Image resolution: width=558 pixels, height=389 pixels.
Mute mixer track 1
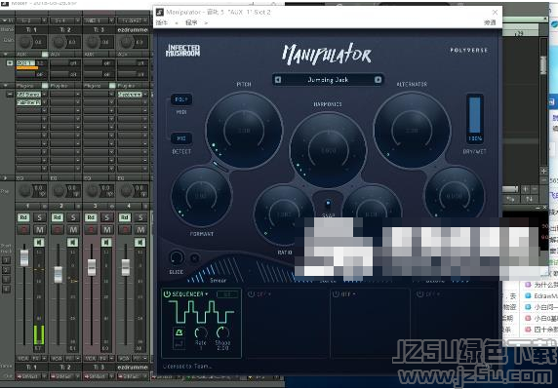click(39, 230)
